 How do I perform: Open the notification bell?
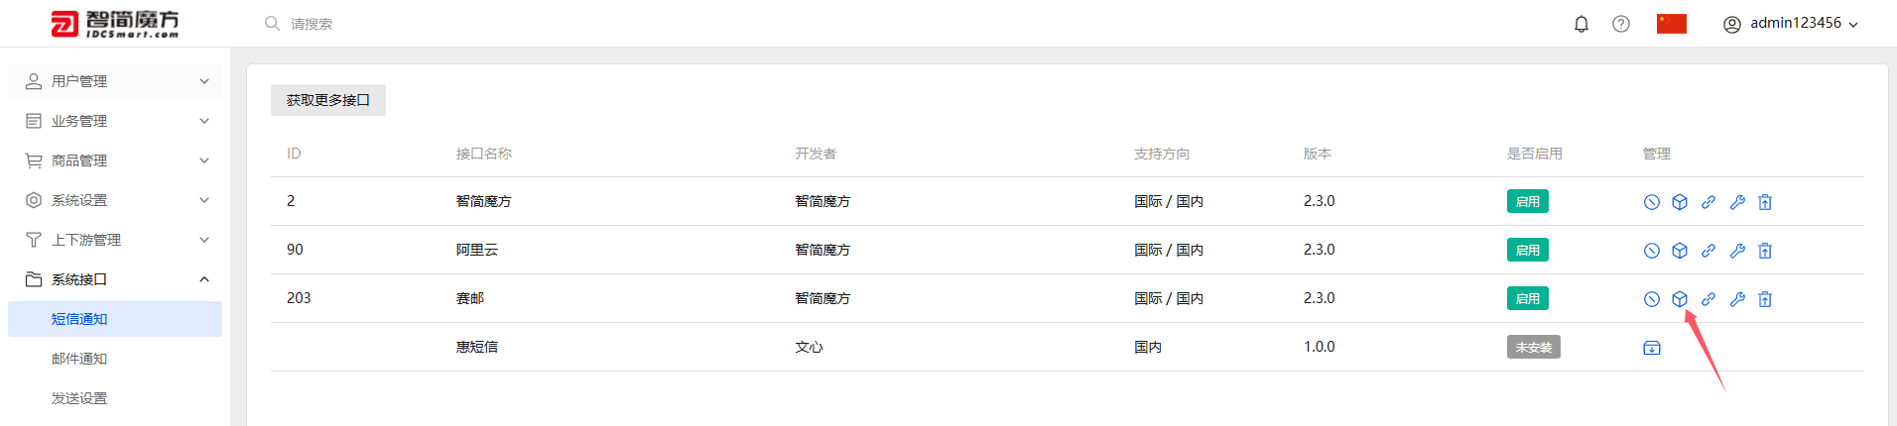1581,24
